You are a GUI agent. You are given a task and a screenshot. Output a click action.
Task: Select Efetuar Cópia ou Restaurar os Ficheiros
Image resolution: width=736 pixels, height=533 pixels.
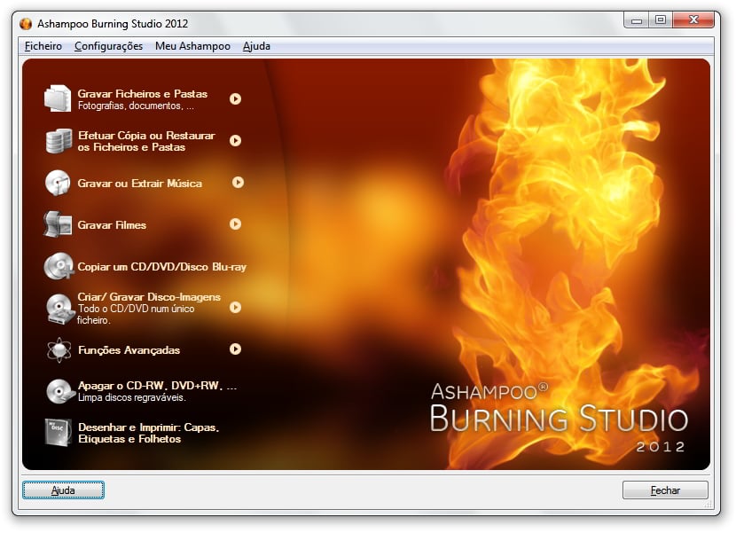point(146,141)
